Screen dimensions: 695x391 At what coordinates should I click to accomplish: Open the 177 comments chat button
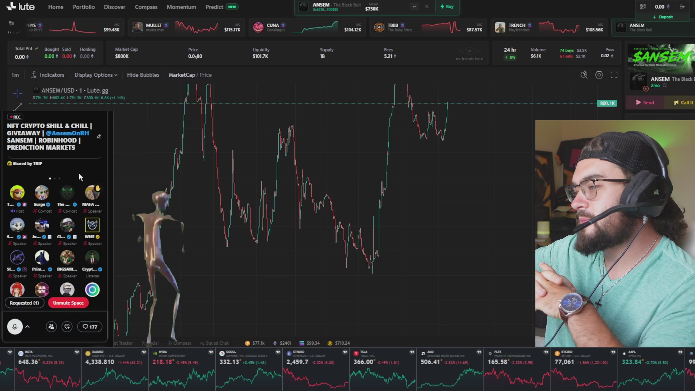pyautogui.click(x=90, y=327)
